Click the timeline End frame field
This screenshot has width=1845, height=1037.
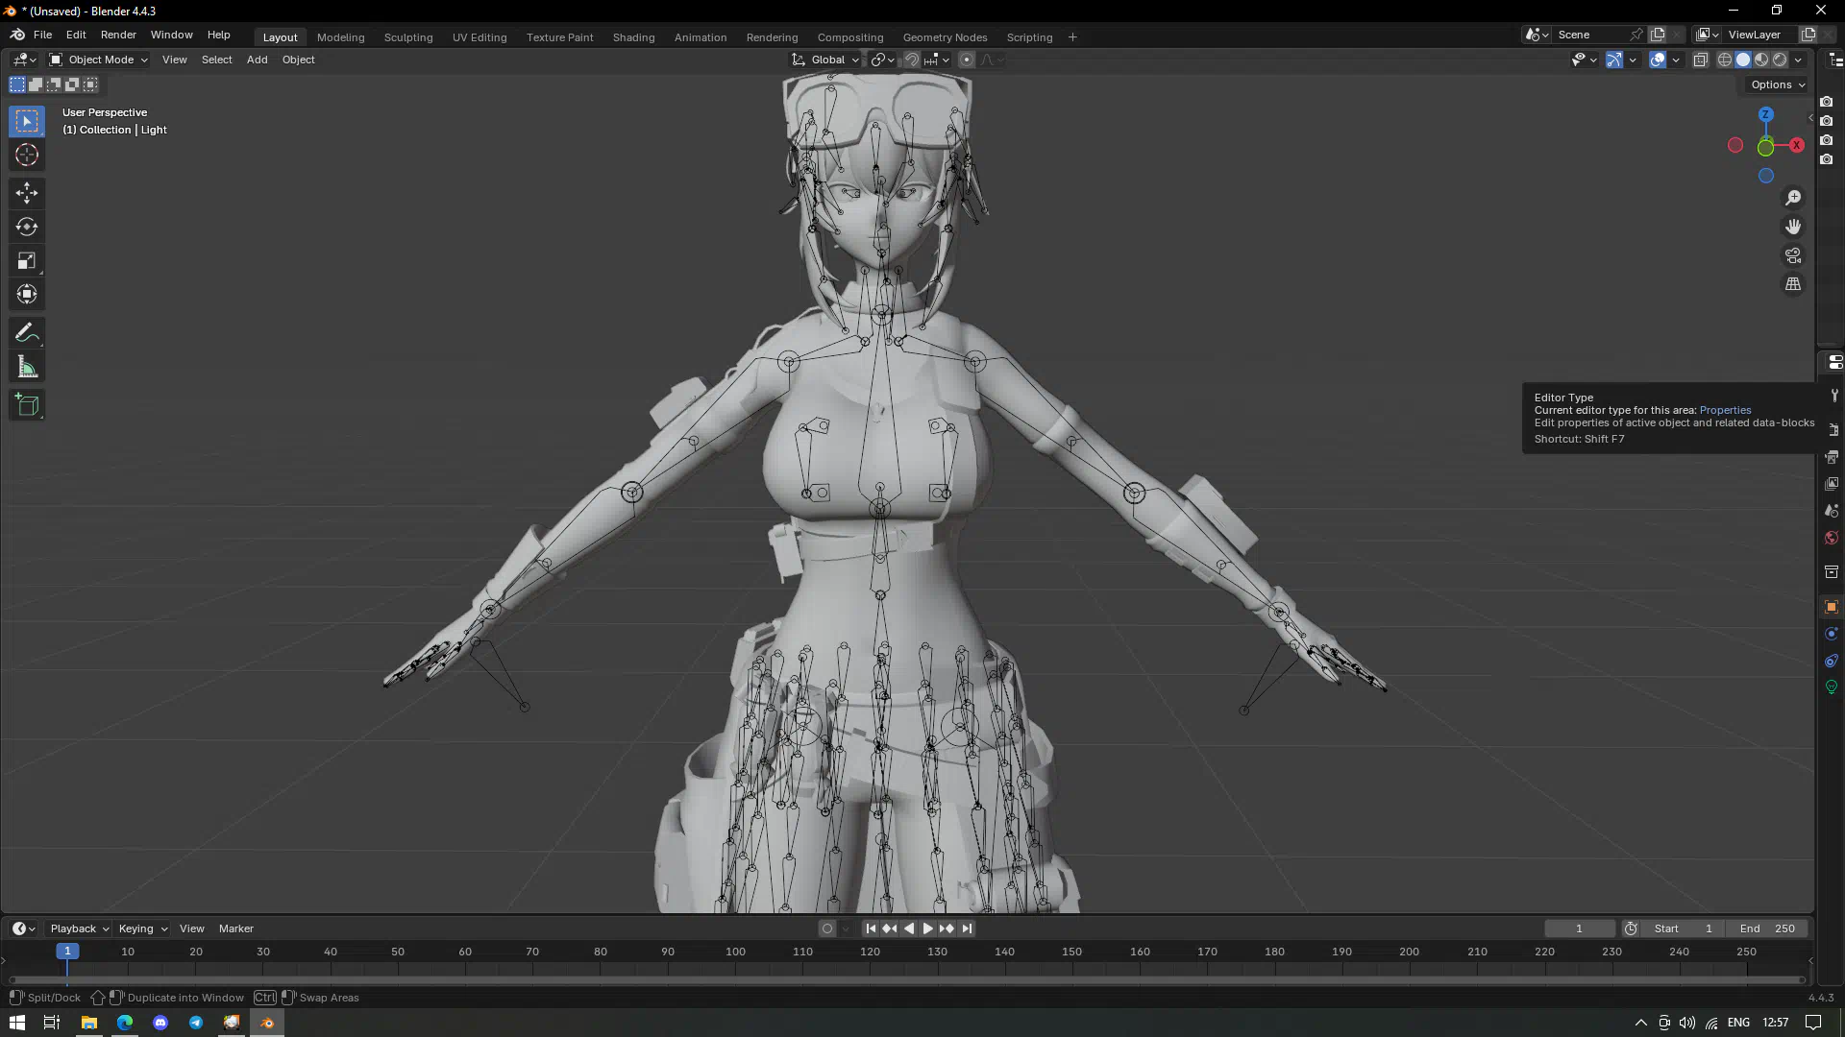1767,928
